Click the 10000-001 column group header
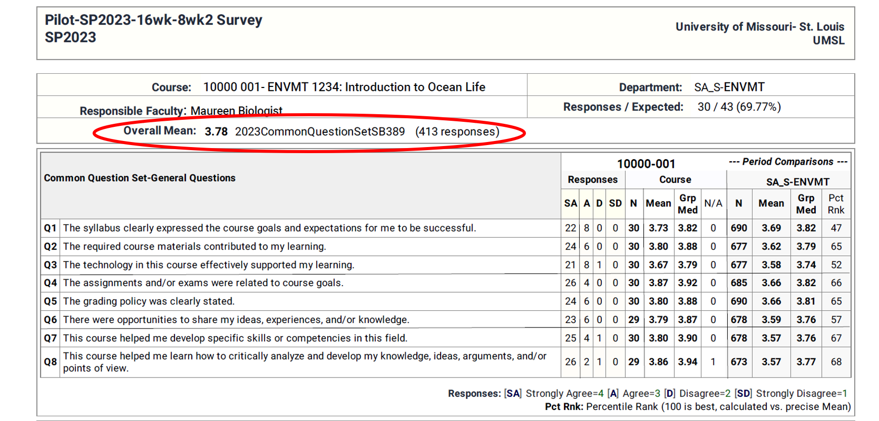879x421 pixels. click(x=646, y=164)
